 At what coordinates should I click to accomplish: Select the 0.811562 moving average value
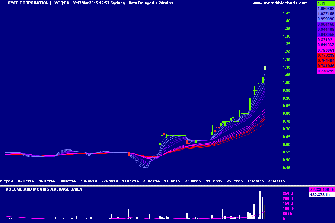point(326,45)
